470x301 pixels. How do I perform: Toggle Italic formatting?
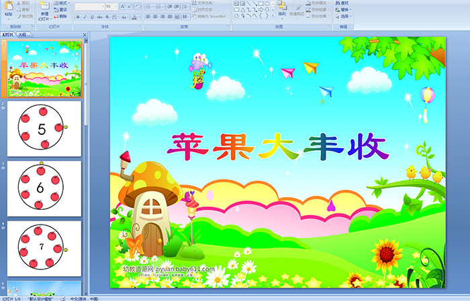point(83,16)
